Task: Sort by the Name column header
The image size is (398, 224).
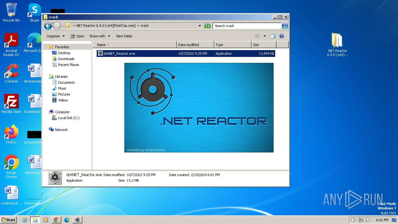Action: [135, 45]
